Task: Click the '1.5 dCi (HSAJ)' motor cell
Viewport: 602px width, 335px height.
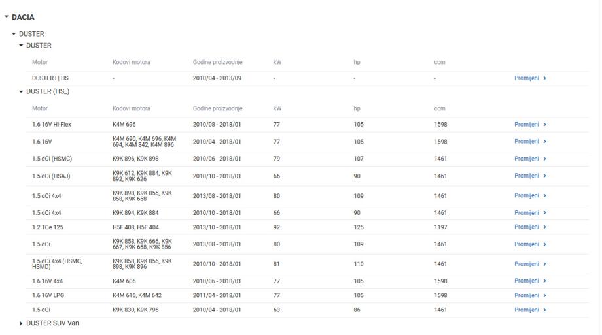Action: [51, 176]
